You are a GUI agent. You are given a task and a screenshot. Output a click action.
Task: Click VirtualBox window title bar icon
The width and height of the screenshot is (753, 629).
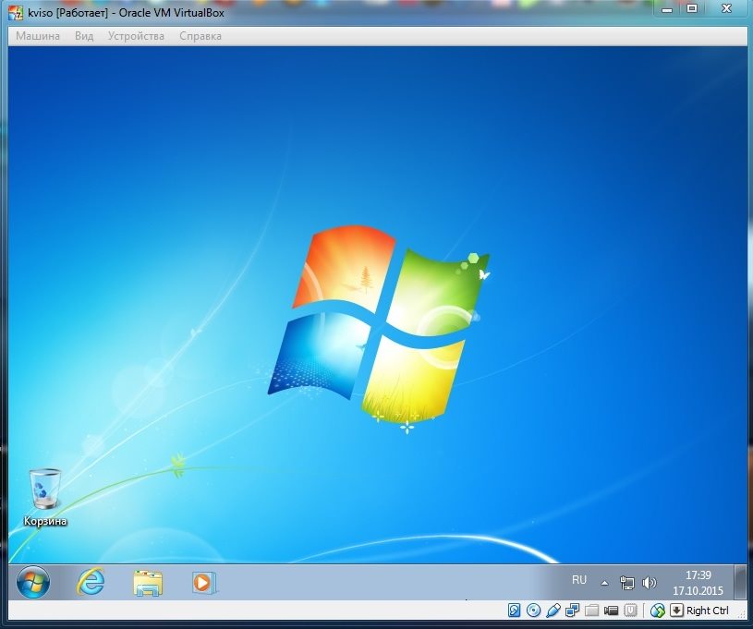click(x=16, y=13)
